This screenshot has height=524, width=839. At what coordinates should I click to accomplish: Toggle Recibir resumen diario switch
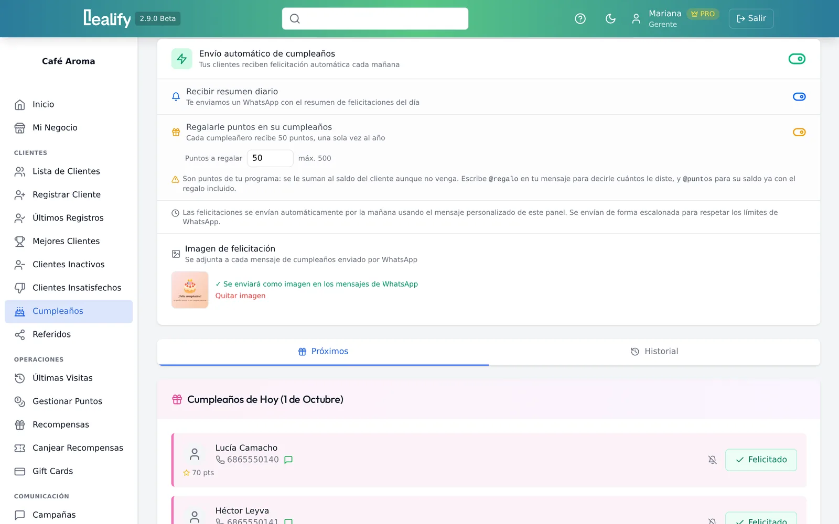point(799,96)
